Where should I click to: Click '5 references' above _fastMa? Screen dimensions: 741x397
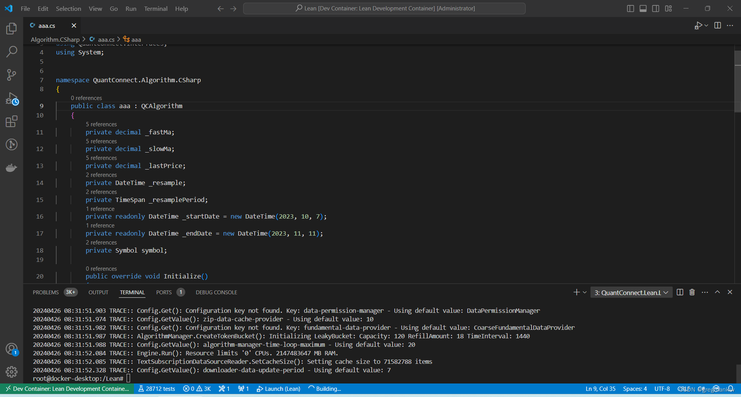coord(101,124)
